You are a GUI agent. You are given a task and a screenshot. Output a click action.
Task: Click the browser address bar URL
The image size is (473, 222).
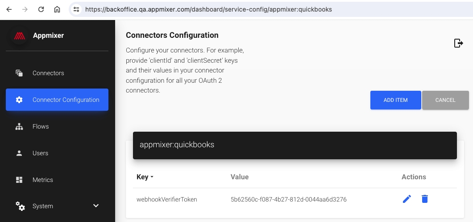click(208, 9)
